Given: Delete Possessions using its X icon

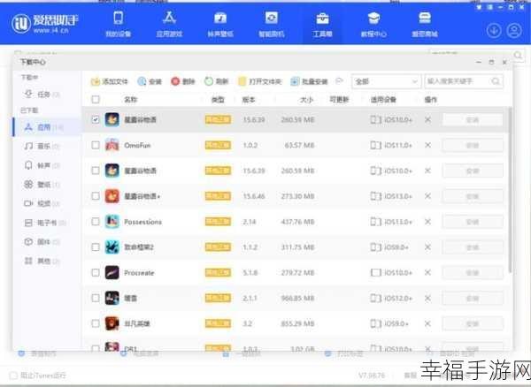Looking at the screenshot, I should (427, 222).
